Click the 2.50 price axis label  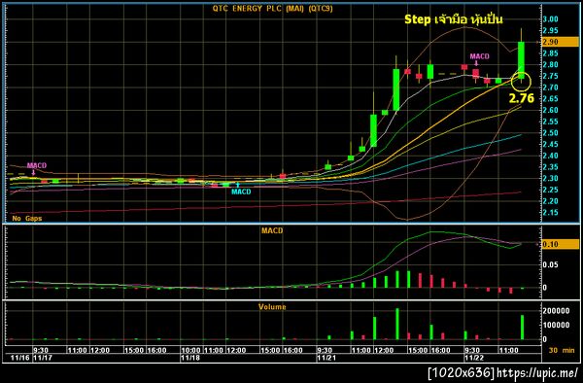[x=550, y=133]
